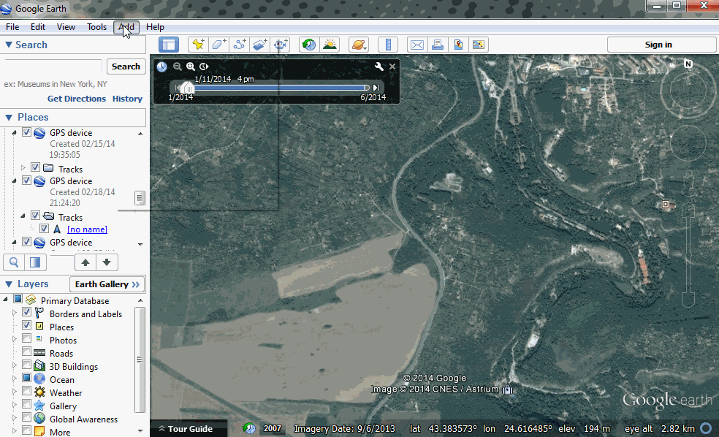Viewport: 719px width, 437px height.
Task: Email the view envelope icon
Action: (416, 45)
